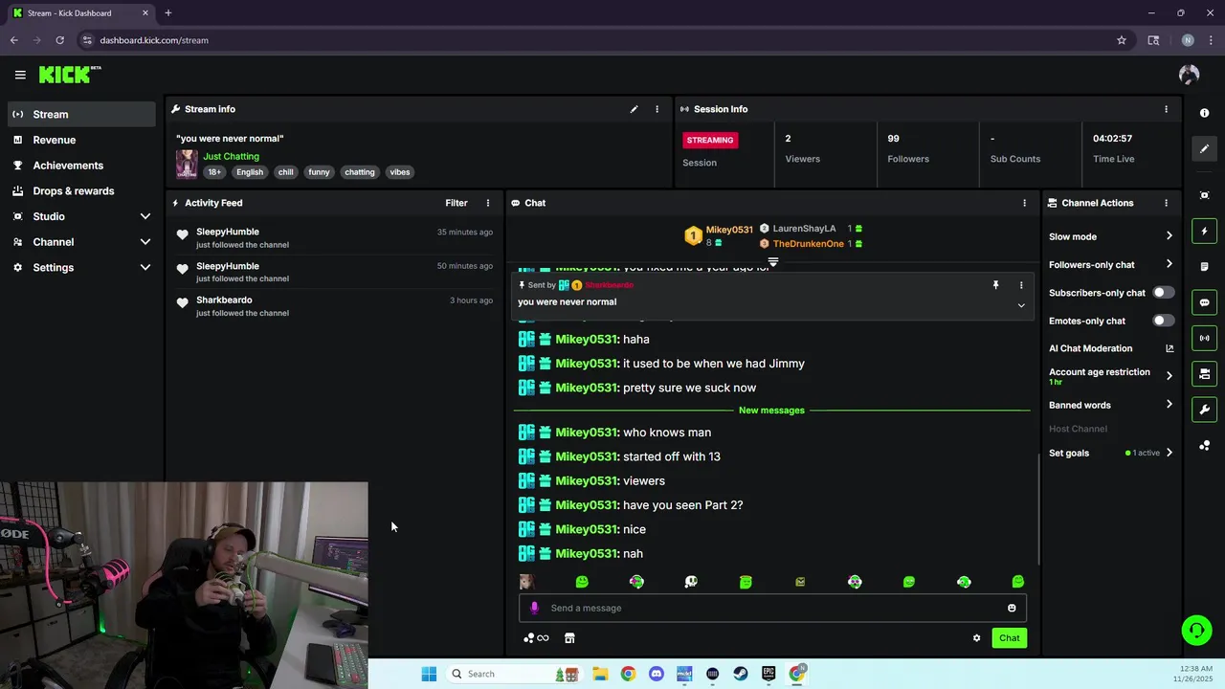
Task: Expand the Settings sidebar section
Action: (x=81, y=268)
